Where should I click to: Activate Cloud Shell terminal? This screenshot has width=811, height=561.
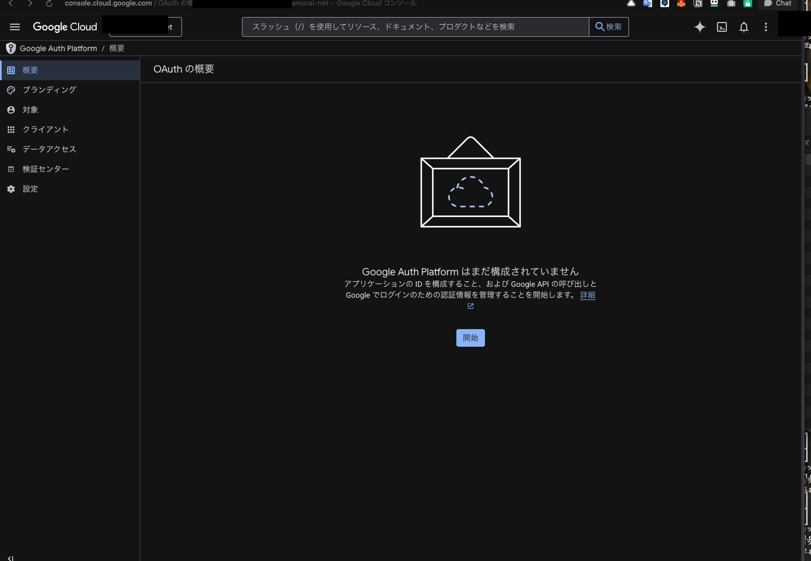pos(721,27)
